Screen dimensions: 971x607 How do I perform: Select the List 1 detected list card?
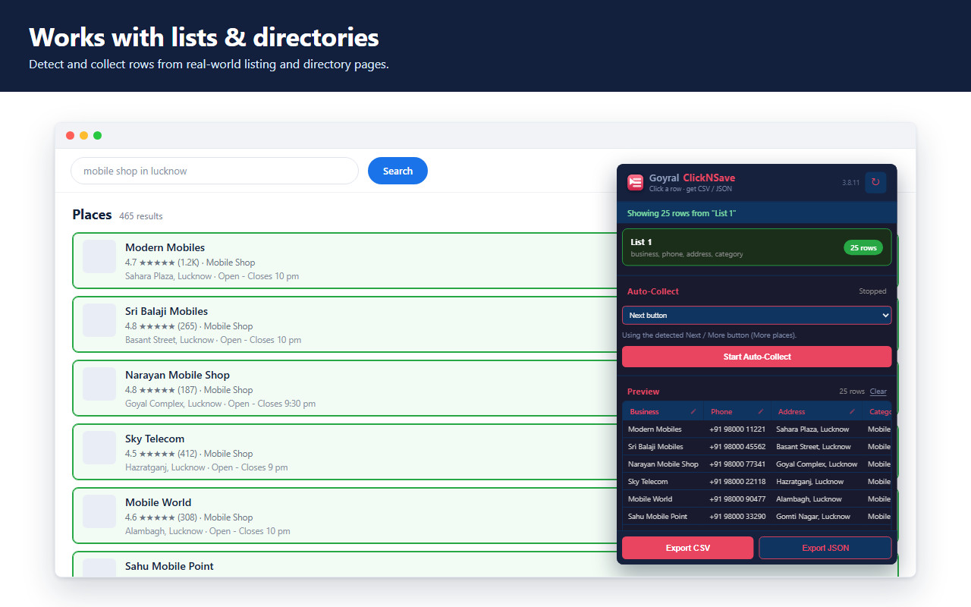756,247
